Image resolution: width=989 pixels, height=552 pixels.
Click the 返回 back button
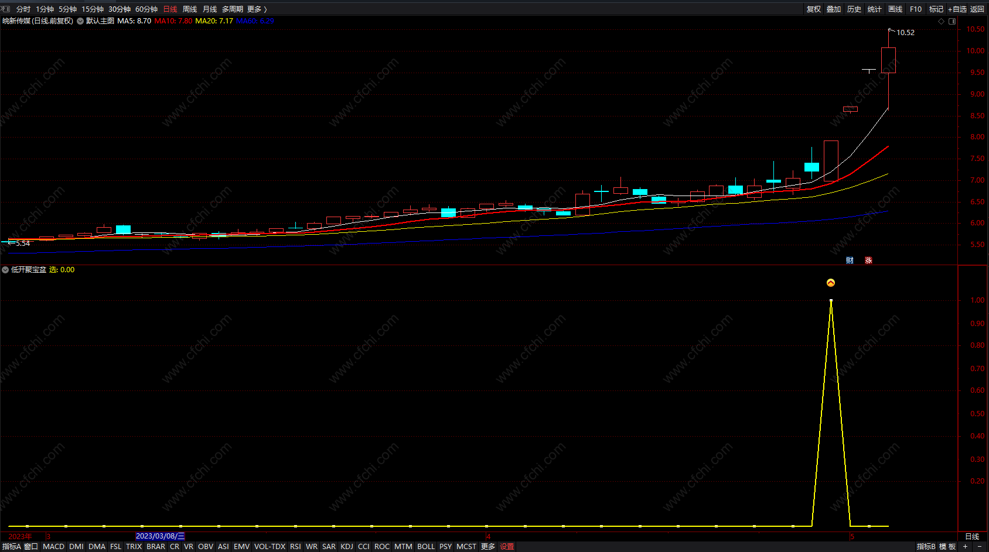pos(977,9)
